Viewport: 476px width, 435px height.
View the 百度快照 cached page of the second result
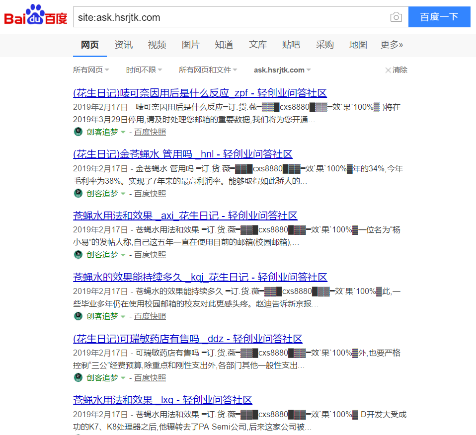click(x=151, y=193)
